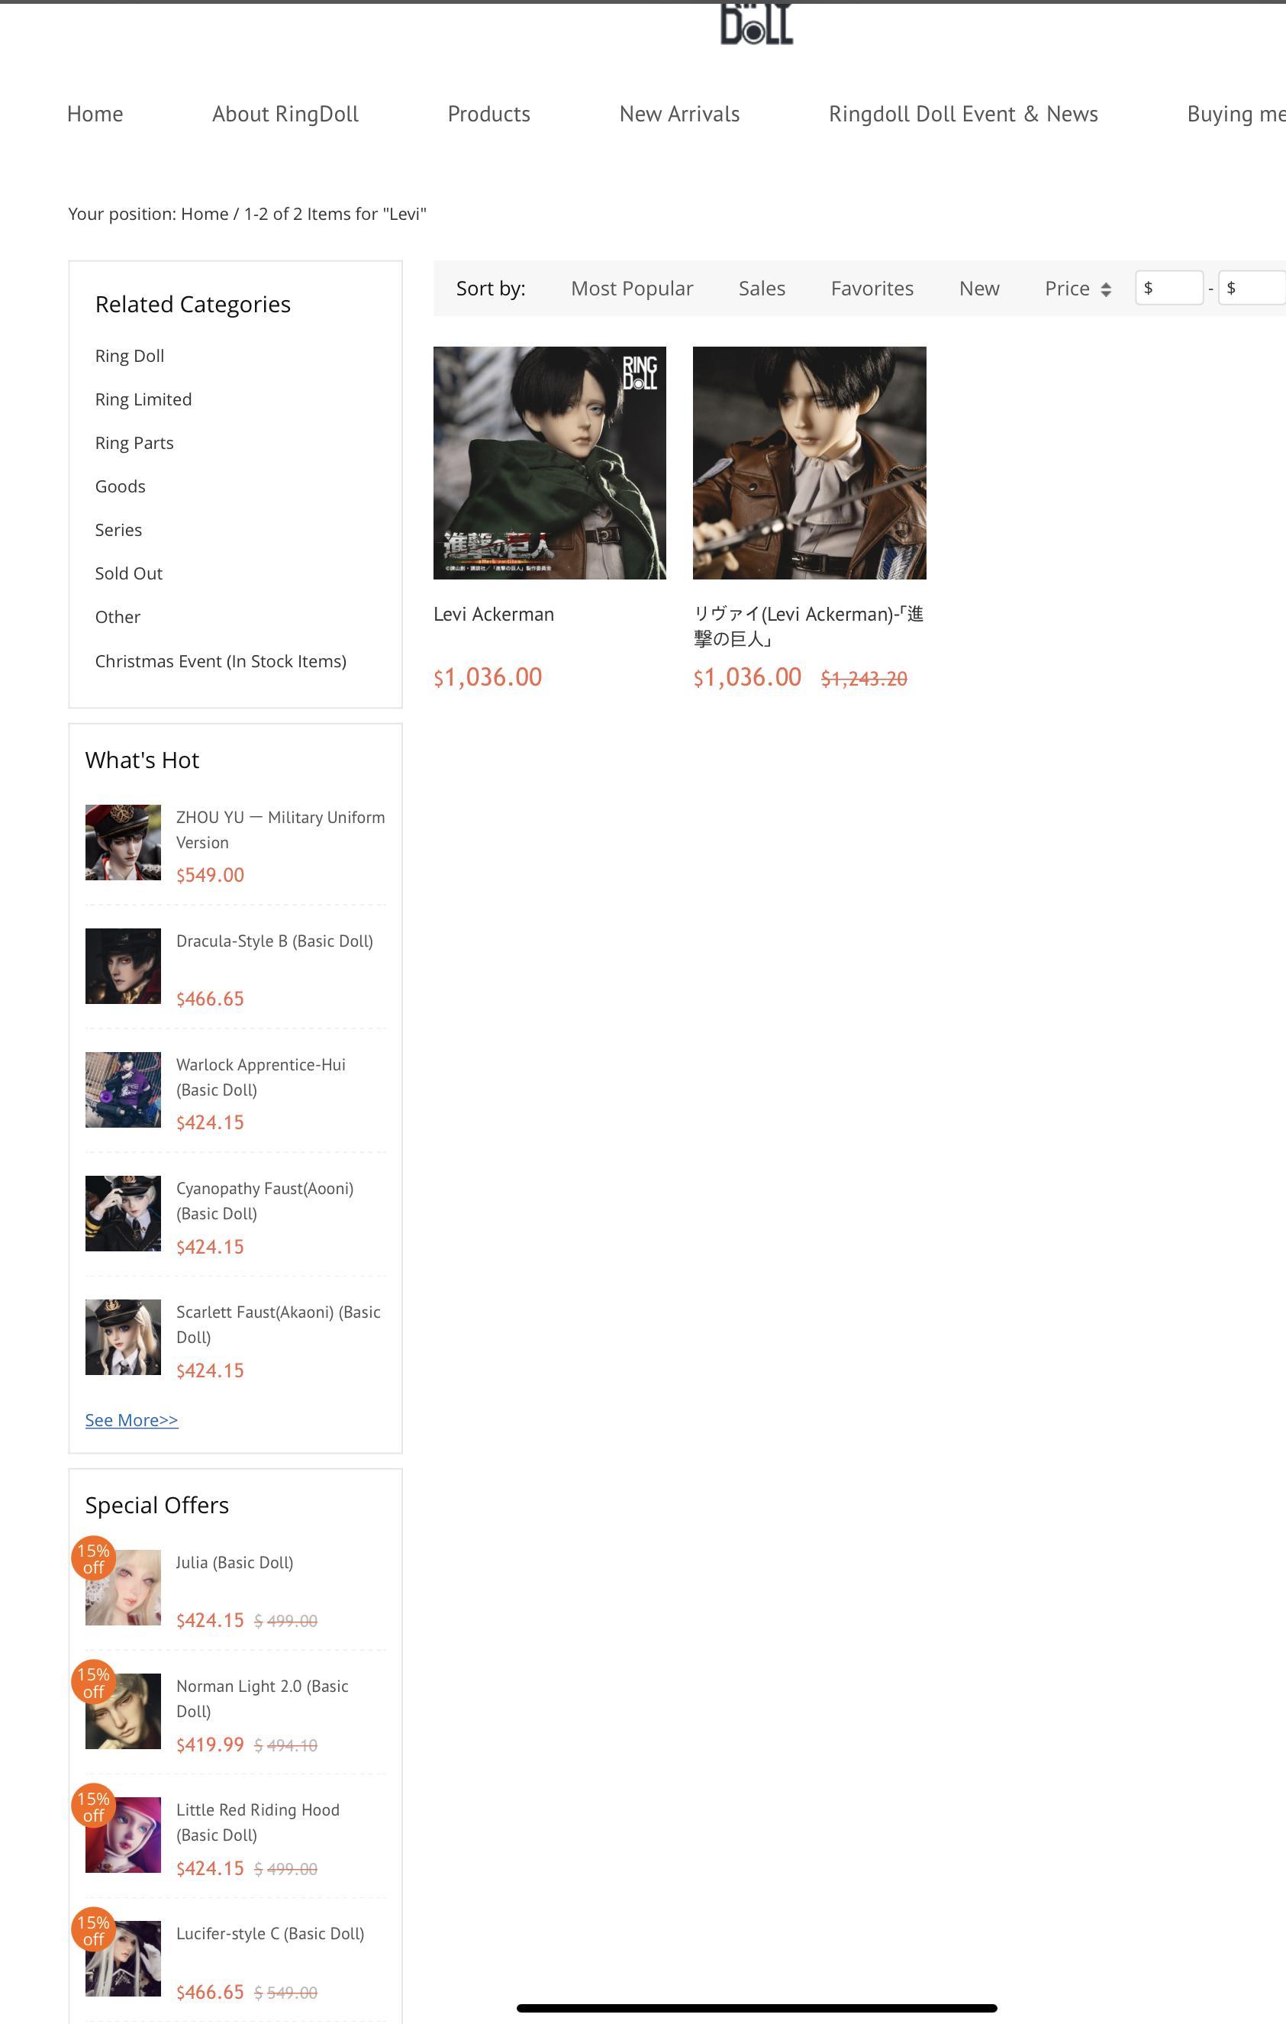Sort results by Sales
The height and width of the screenshot is (2024, 1286).
tap(762, 289)
